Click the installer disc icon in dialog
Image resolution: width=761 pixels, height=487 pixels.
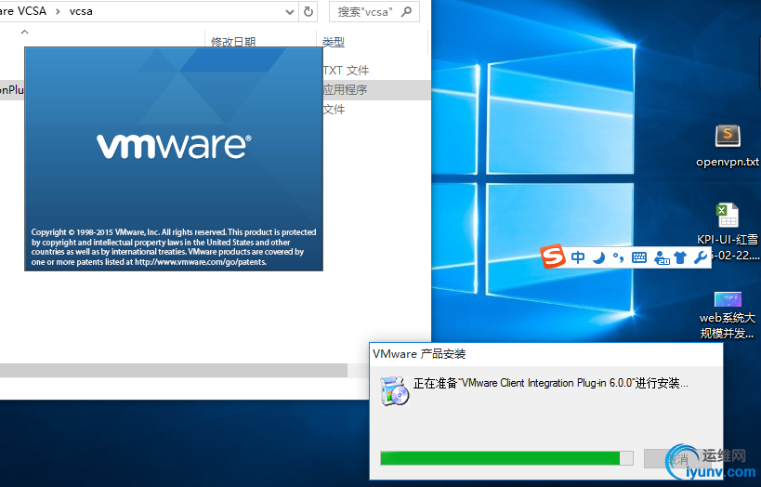395,391
